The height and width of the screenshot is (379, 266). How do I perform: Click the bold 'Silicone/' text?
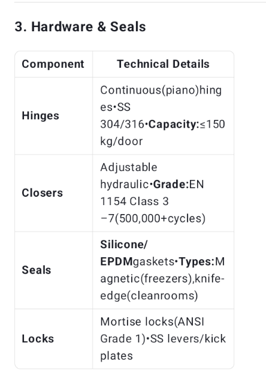point(124,244)
